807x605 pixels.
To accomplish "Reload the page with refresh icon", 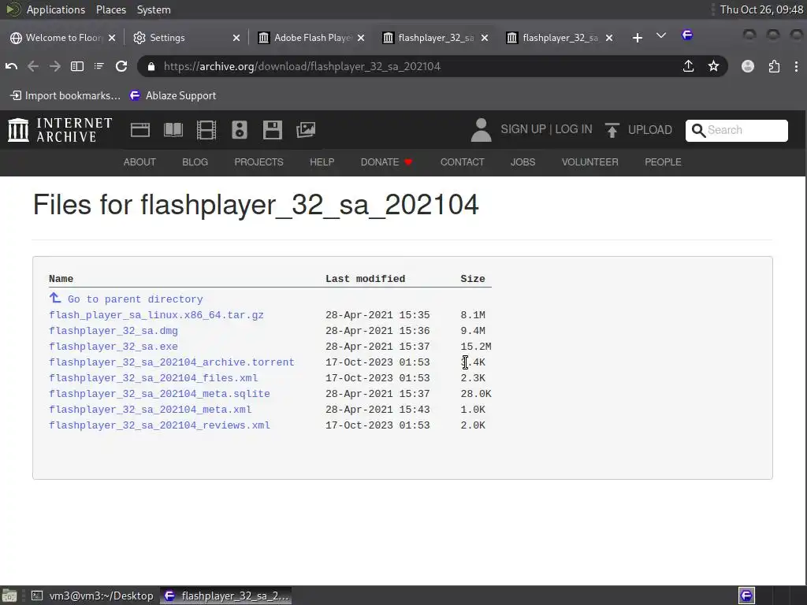I will (x=121, y=66).
